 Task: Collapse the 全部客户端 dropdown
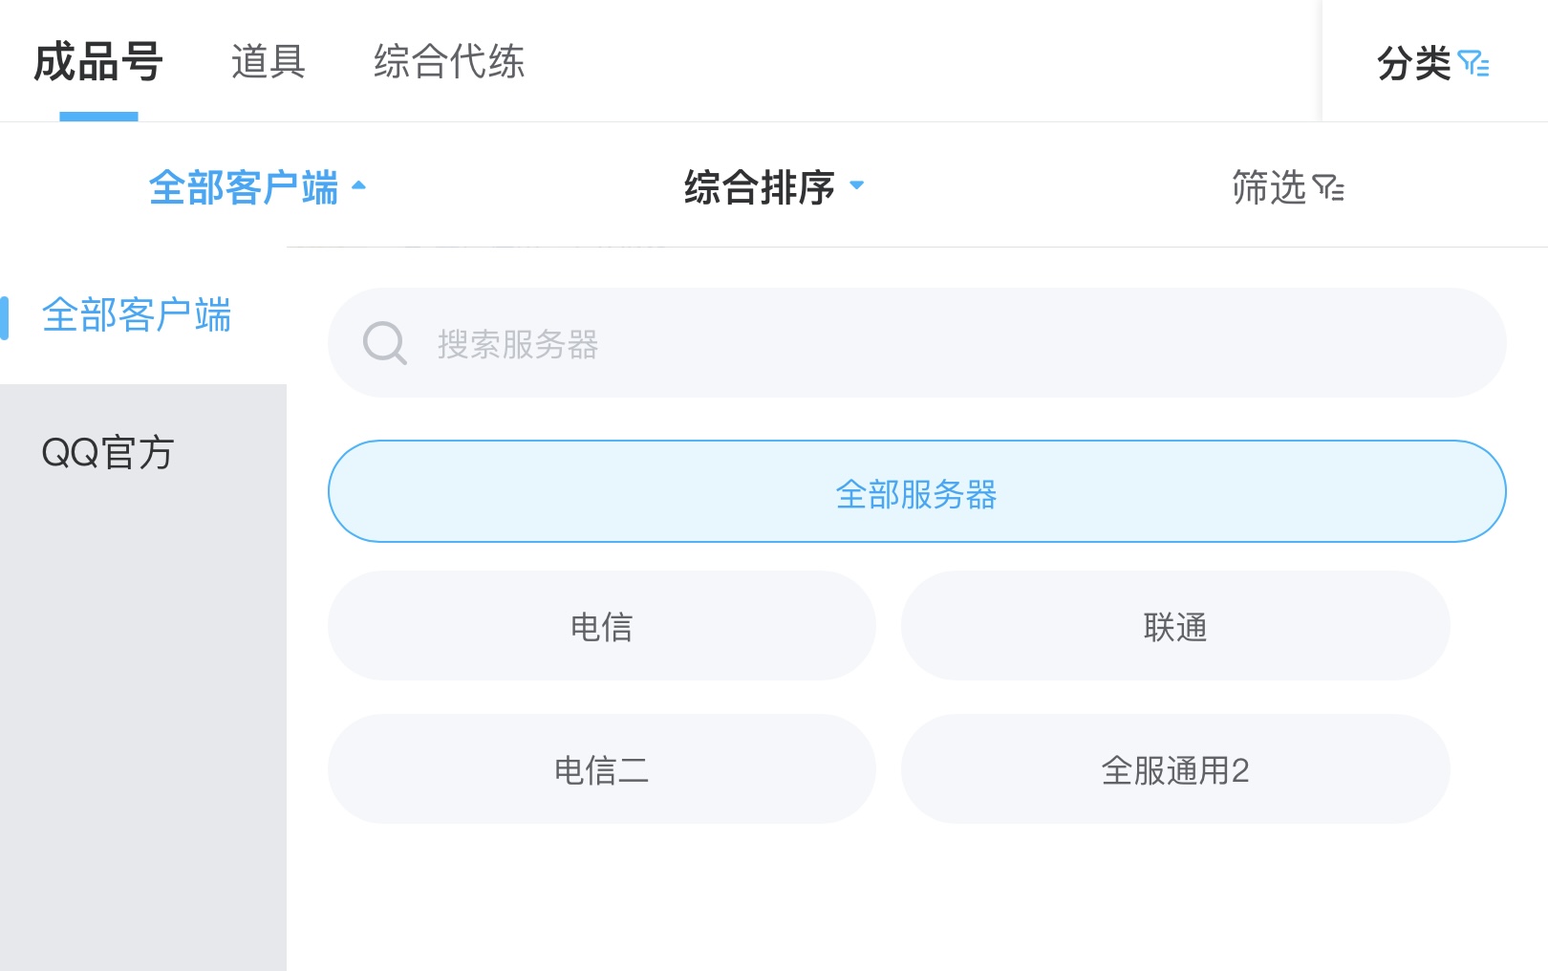click(x=257, y=187)
